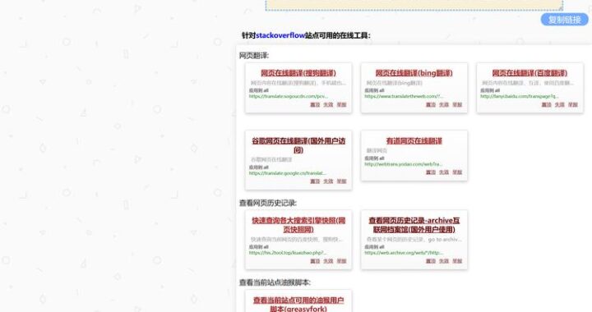
Task: Click 置顶 on the 有道网页在线翻译 card
Action: tap(430, 172)
